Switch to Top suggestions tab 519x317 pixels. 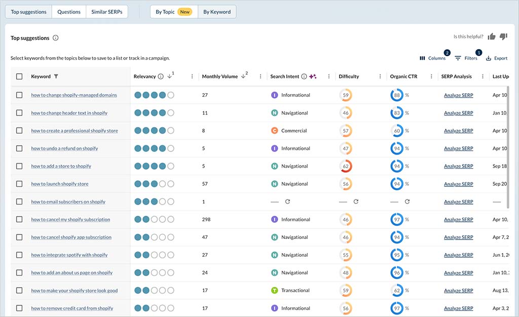coord(28,12)
